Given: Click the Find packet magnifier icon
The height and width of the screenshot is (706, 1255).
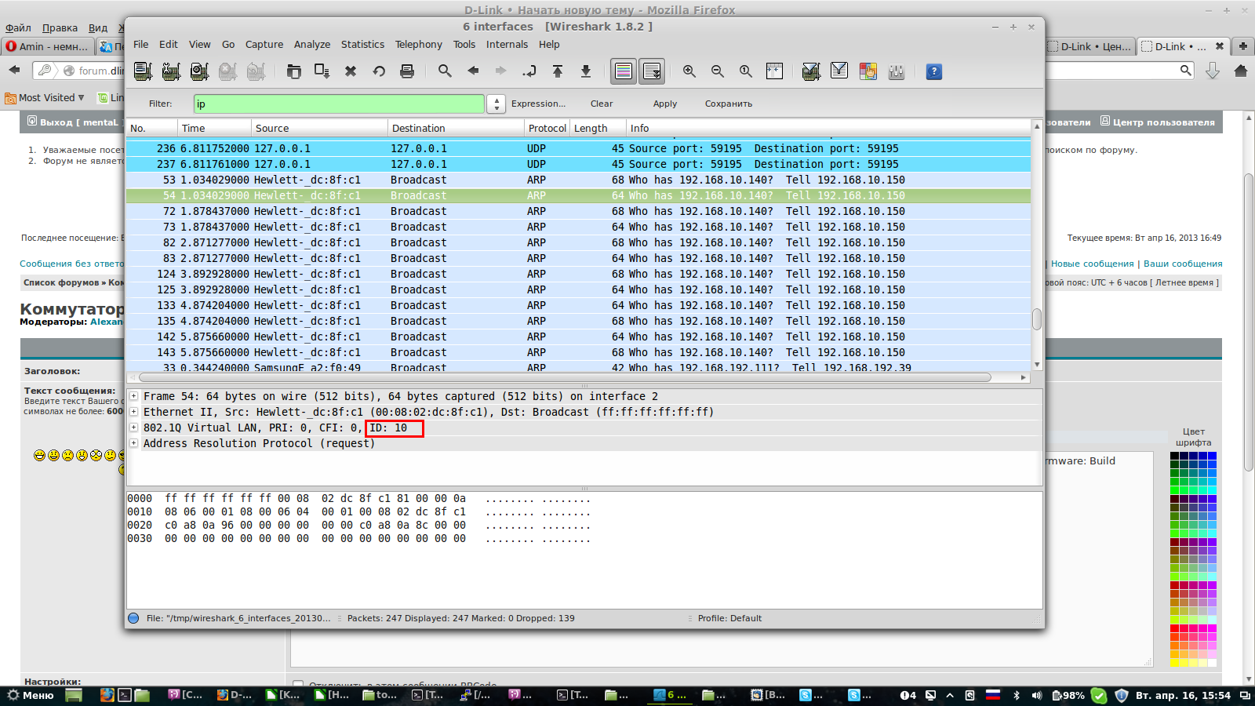Looking at the screenshot, I should tap(445, 71).
